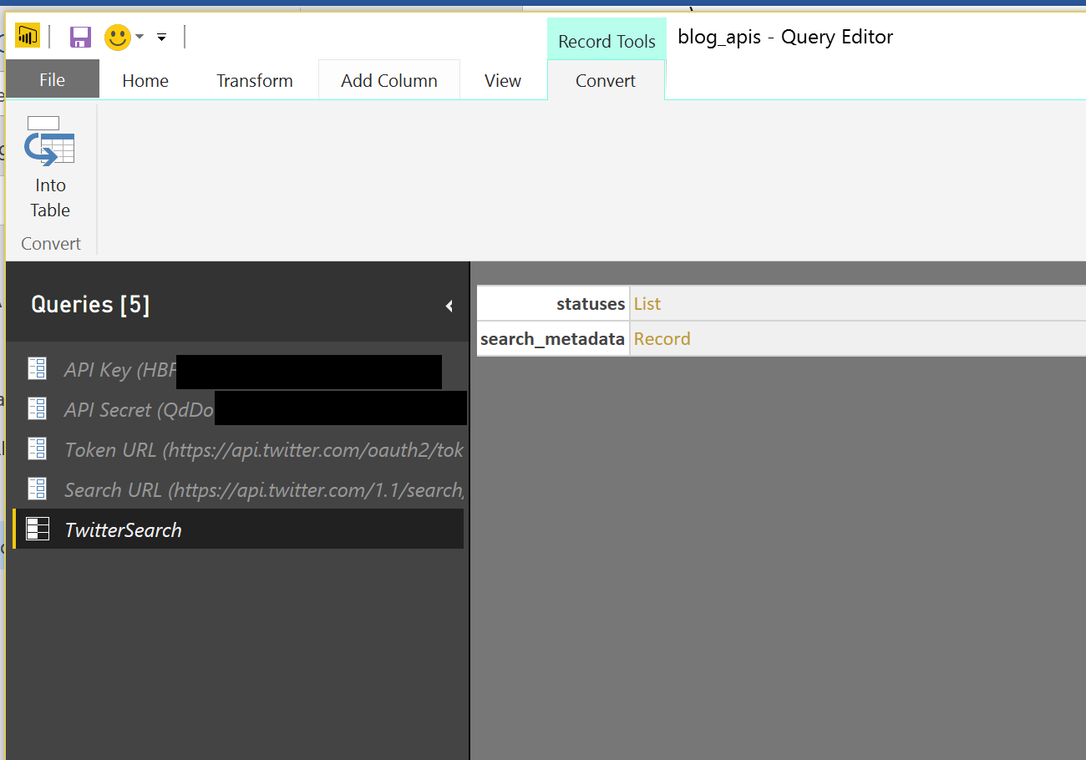This screenshot has width=1086, height=760.
Task: Open the File menu tab
Action: pos(52,80)
